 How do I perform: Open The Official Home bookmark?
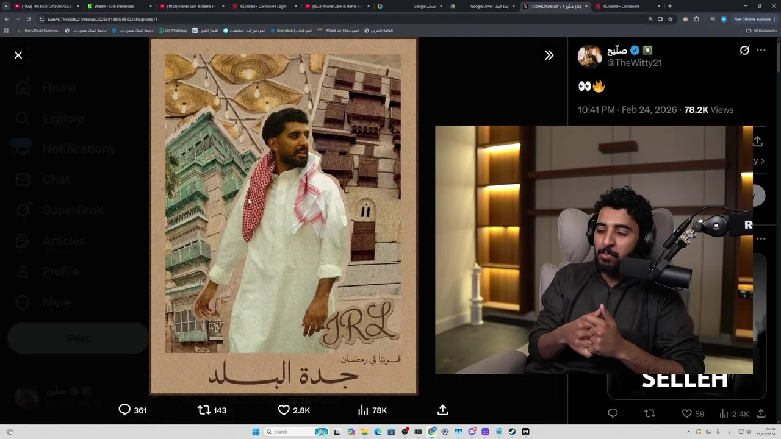pos(38,30)
